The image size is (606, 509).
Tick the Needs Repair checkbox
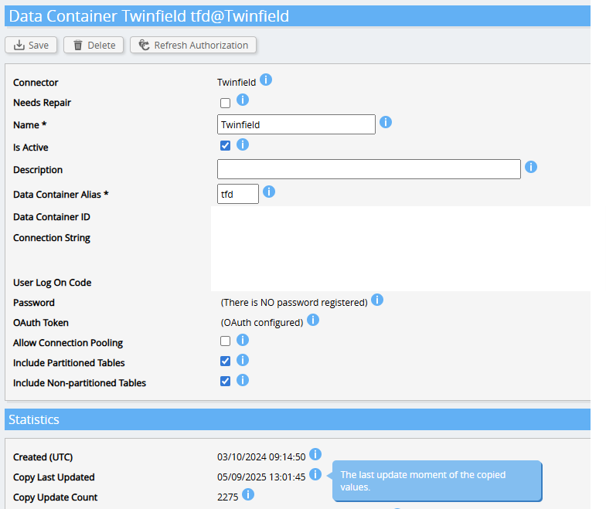(x=226, y=103)
